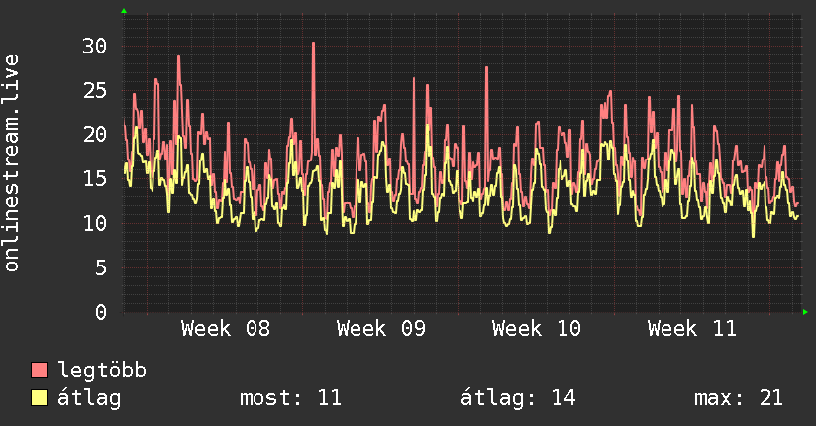Click the 0 y-axis tick label
This screenshot has height=426, width=816.
[101, 312]
